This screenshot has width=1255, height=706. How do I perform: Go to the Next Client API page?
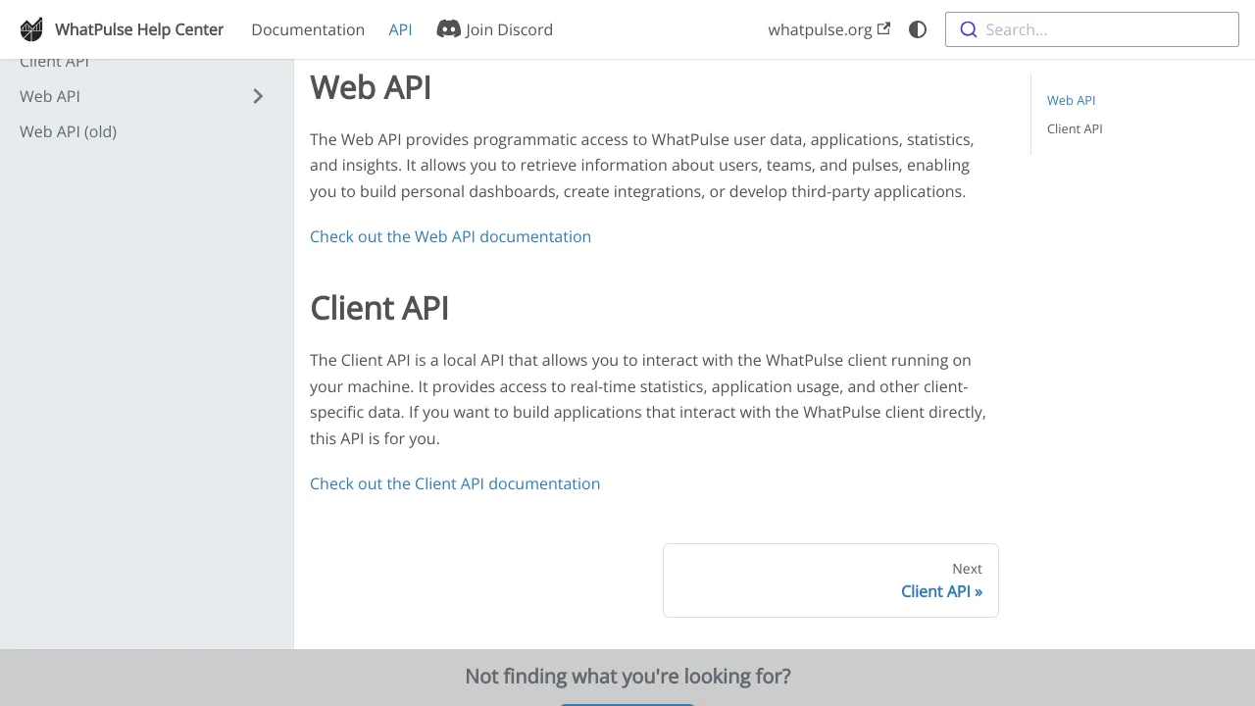830,580
